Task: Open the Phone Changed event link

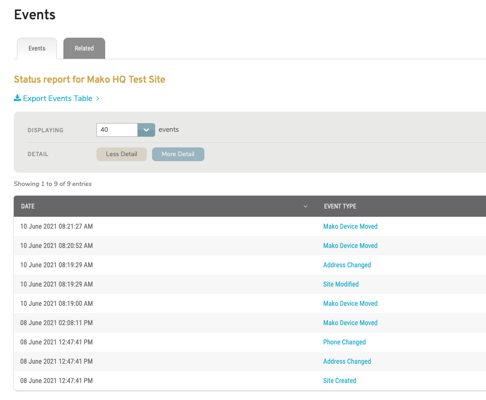Action: point(345,342)
